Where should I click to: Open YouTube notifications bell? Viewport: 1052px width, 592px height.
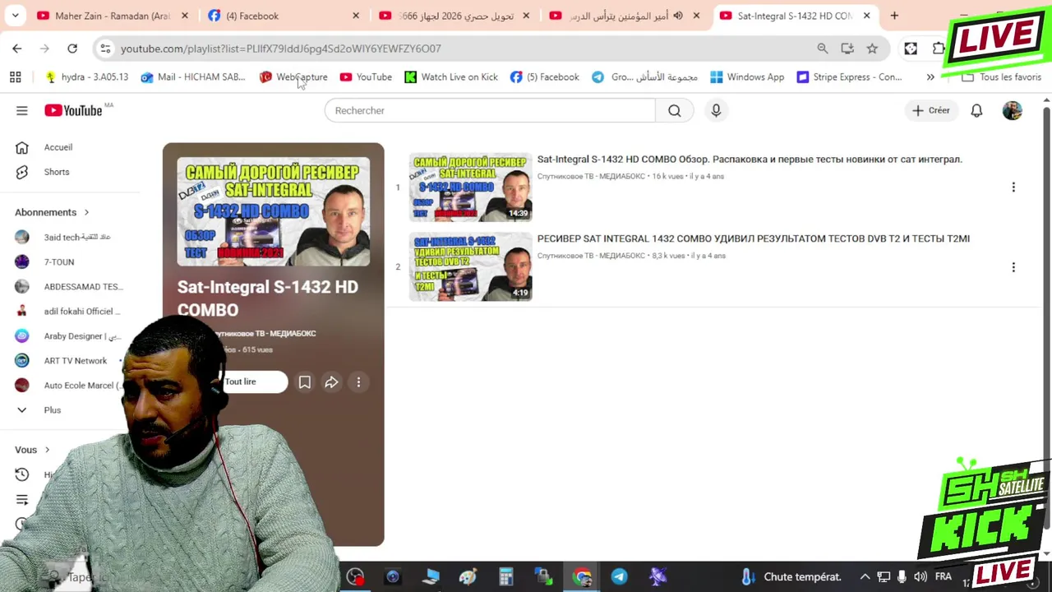click(976, 110)
